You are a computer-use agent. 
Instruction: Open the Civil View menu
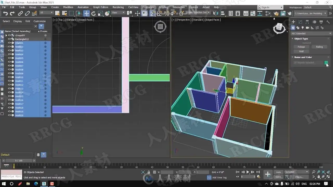[133, 7]
